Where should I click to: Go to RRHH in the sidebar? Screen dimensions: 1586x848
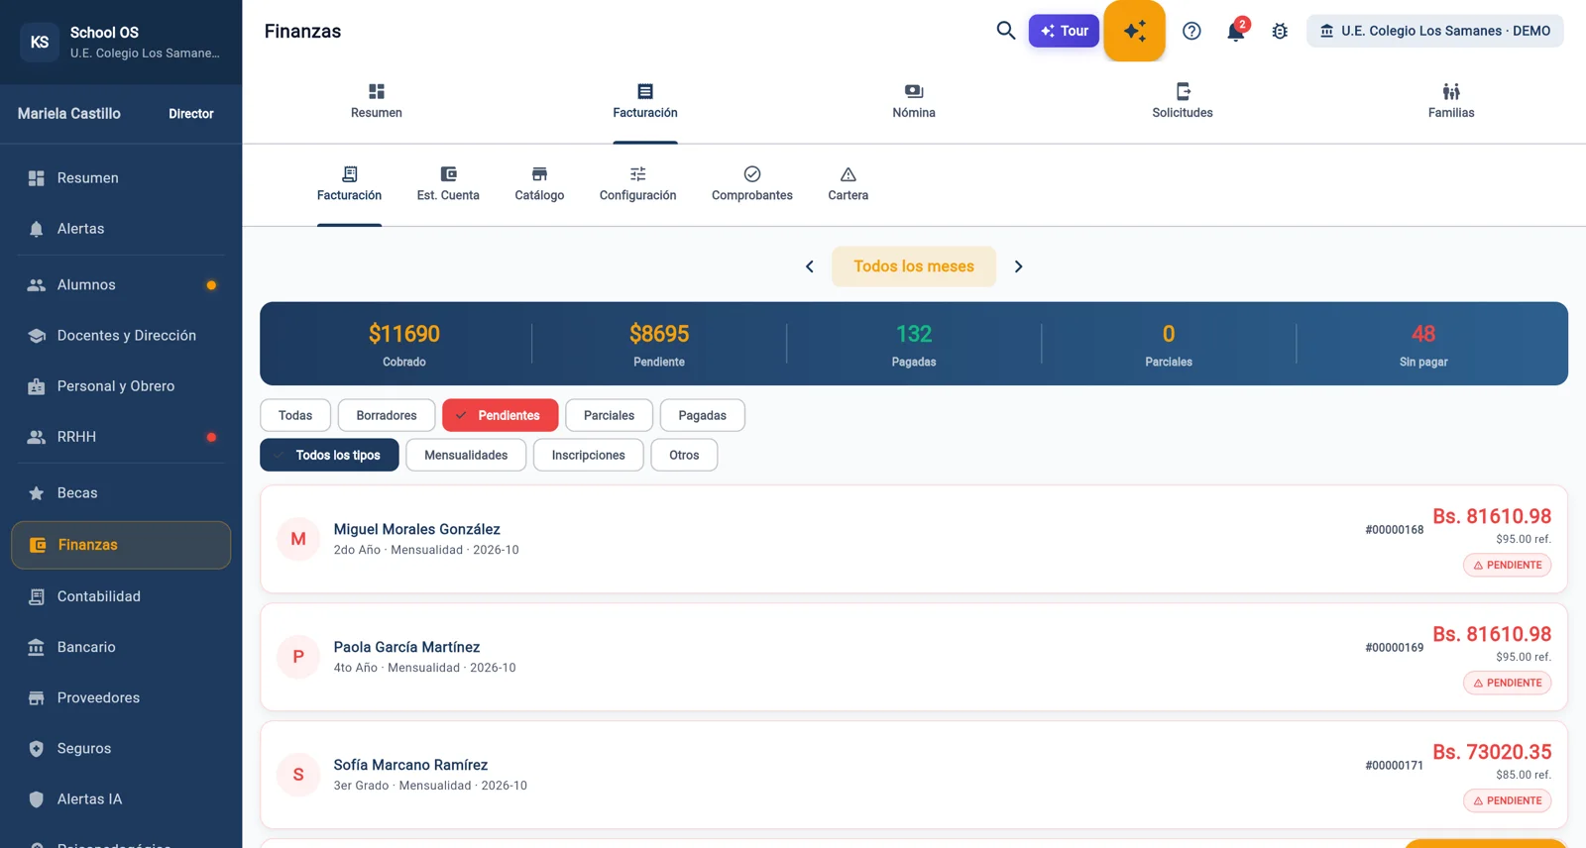tap(121, 437)
